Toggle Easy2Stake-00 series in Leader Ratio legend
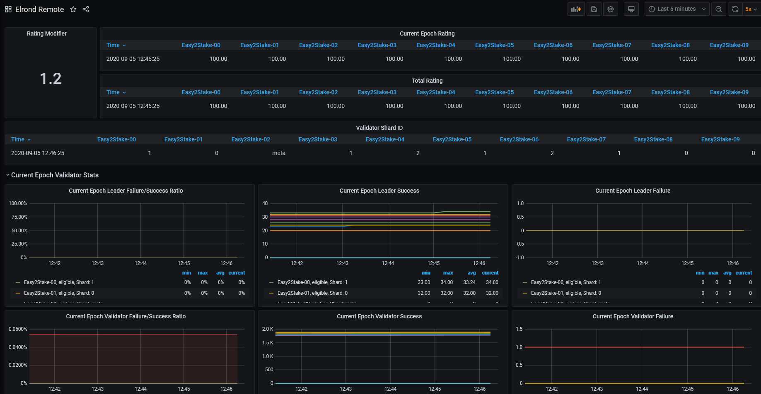Screen dimensions: 761x394 pos(59,282)
